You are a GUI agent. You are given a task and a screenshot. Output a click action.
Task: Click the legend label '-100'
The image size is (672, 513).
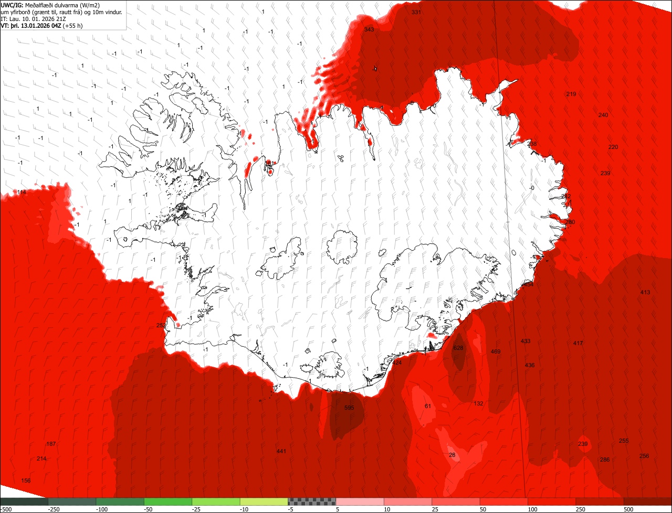(x=102, y=509)
